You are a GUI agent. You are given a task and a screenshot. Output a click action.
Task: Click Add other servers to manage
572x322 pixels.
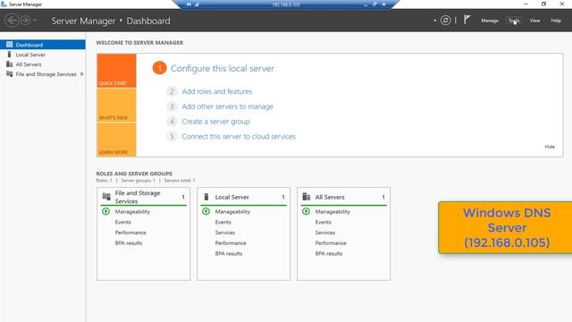click(228, 106)
